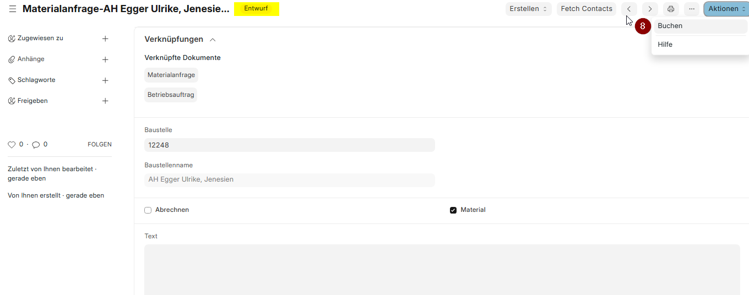The height and width of the screenshot is (295, 749).
Task: Add assignee with Zugewiesen zu plus
Action: 105,39
